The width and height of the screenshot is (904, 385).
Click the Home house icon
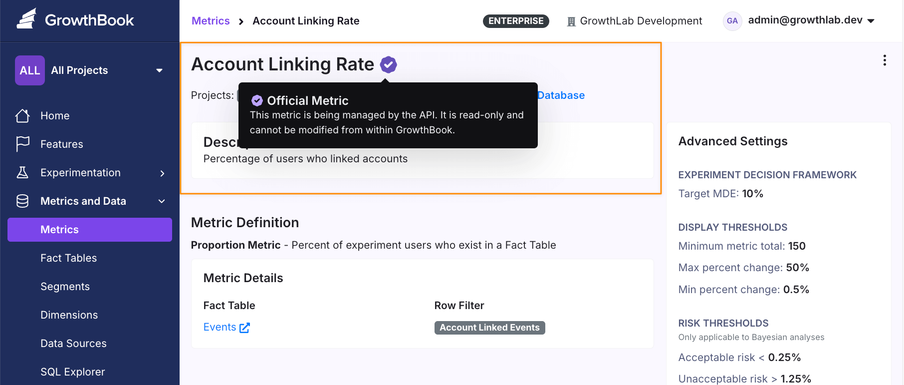pos(22,116)
